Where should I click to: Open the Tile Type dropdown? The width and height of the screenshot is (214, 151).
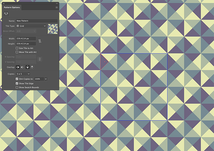[31, 26]
